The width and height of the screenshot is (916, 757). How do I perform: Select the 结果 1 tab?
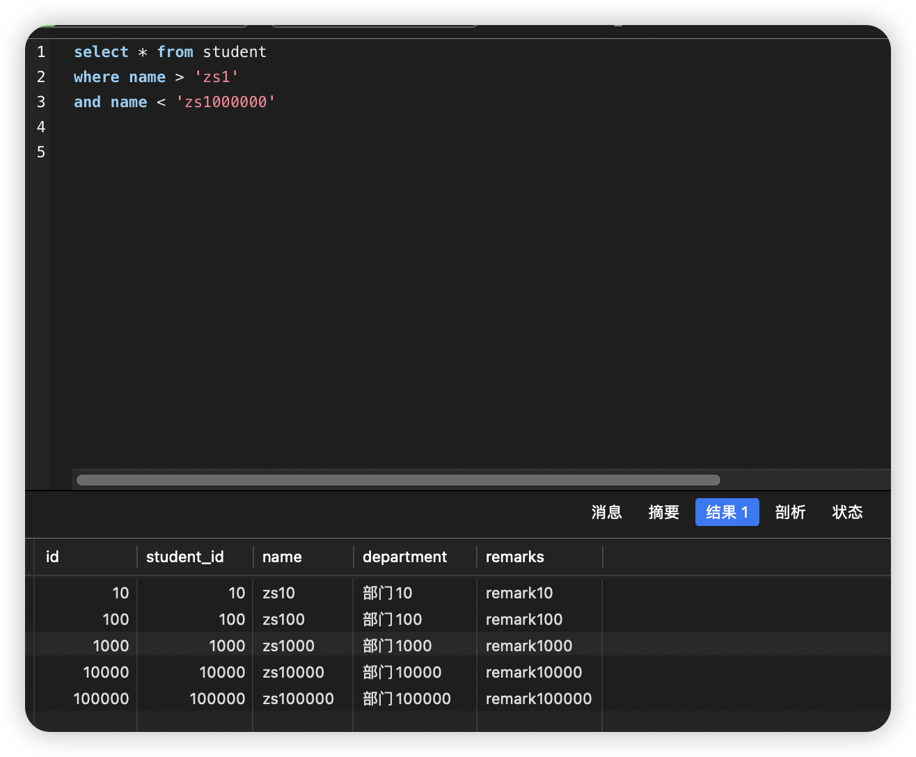point(727,512)
